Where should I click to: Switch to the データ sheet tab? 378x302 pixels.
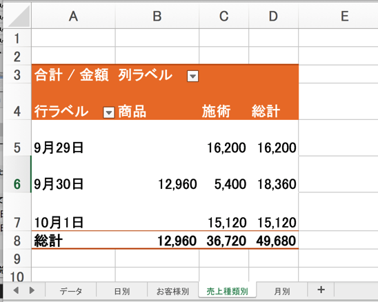pyautogui.click(x=71, y=291)
